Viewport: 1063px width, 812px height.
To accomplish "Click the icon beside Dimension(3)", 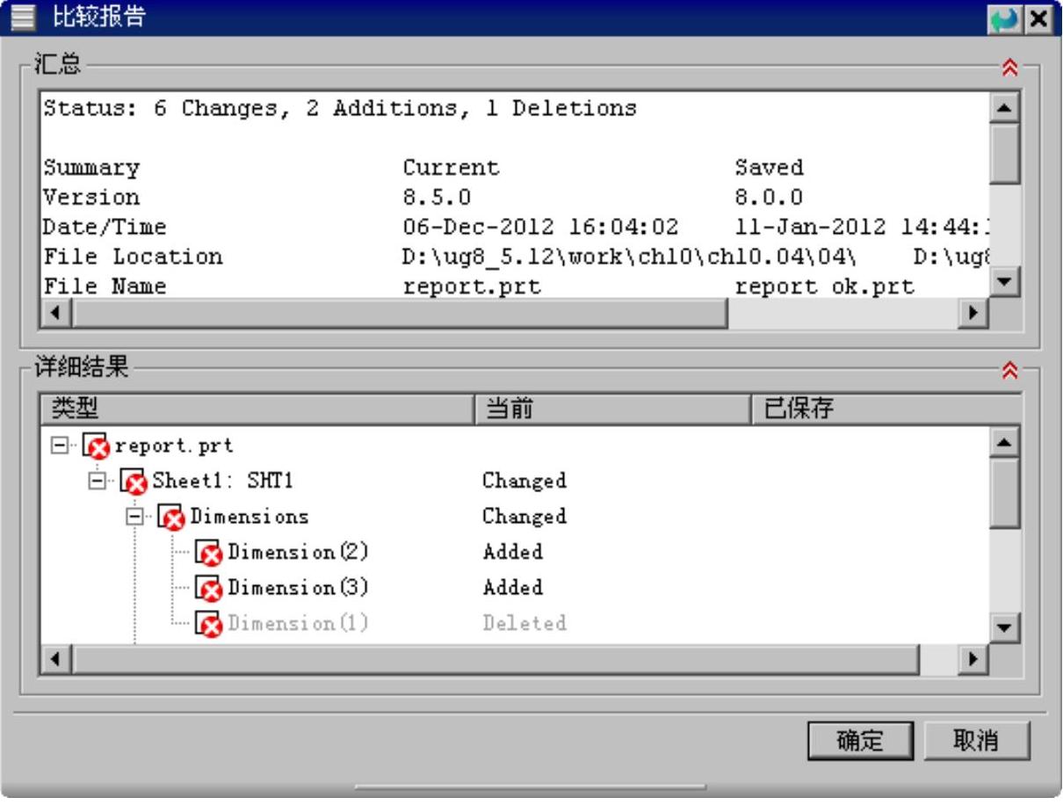I will tap(209, 588).
